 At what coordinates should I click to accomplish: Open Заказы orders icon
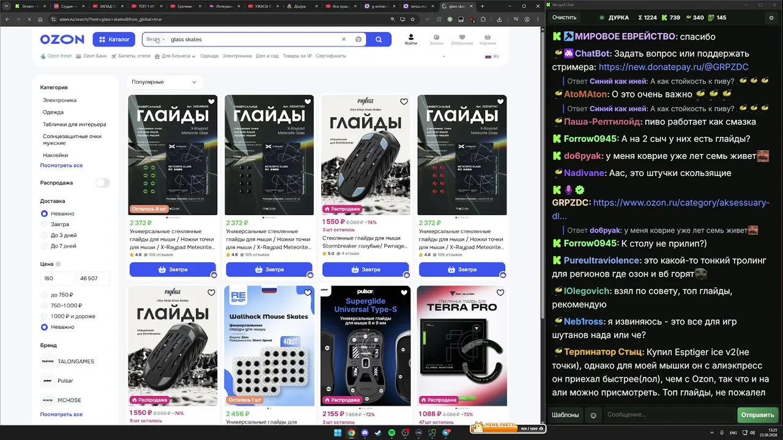pos(436,40)
